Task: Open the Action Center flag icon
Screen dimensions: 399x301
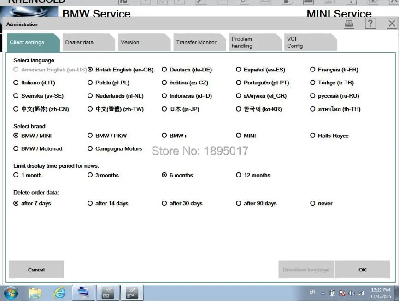Action: pos(342,293)
